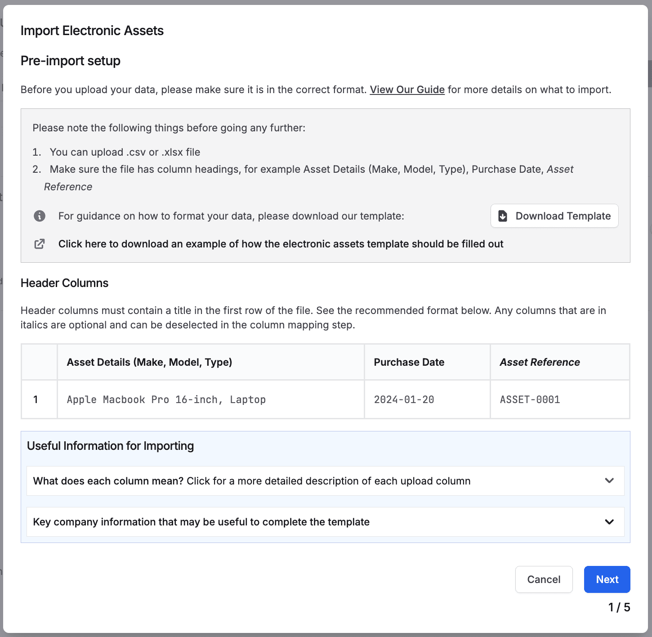Click the 1 / 5 step indicator
Image resolution: width=652 pixels, height=637 pixels.
(x=619, y=607)
